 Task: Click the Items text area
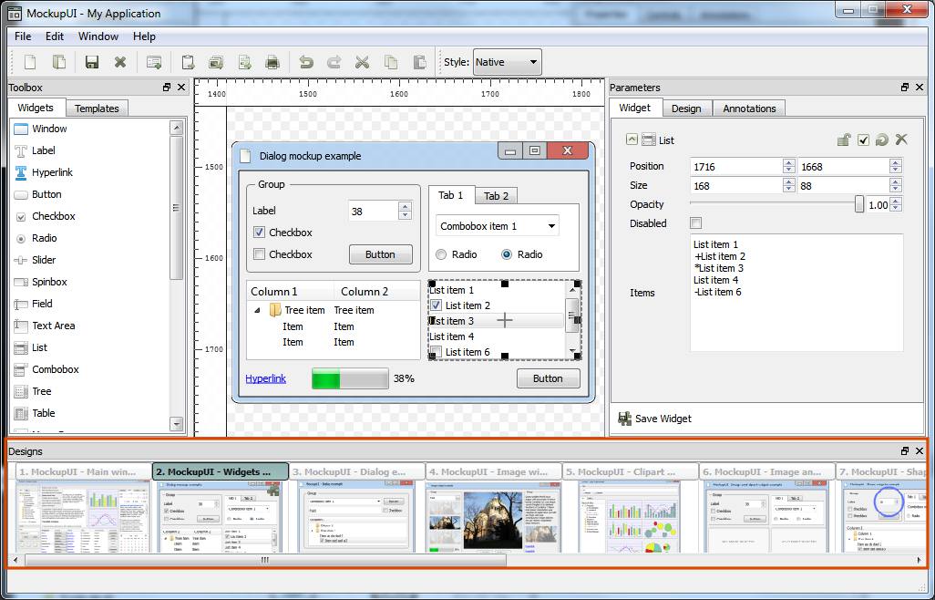(x=796, y=293)
